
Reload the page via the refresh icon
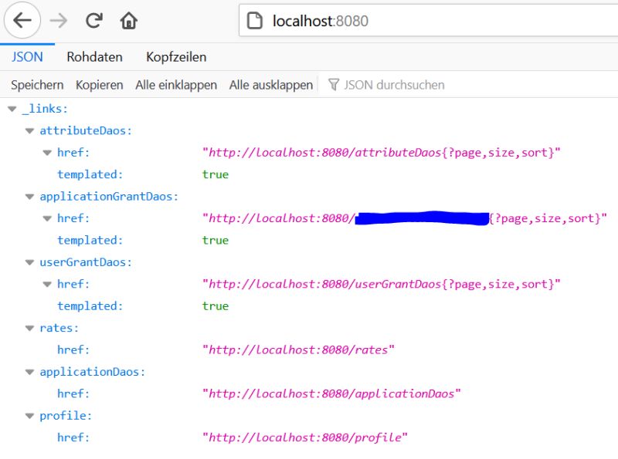93,21
